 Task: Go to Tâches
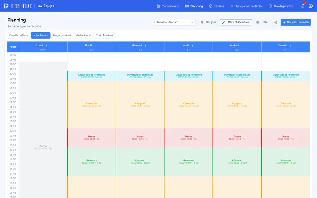(217, 6)
